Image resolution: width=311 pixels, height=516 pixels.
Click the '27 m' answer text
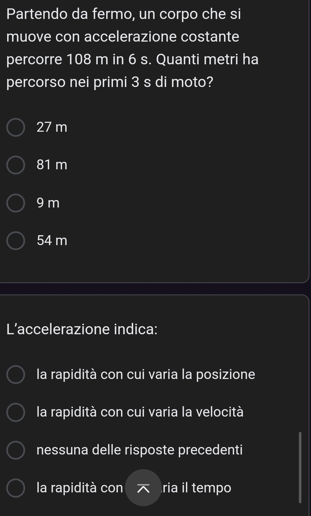point(52,127)
